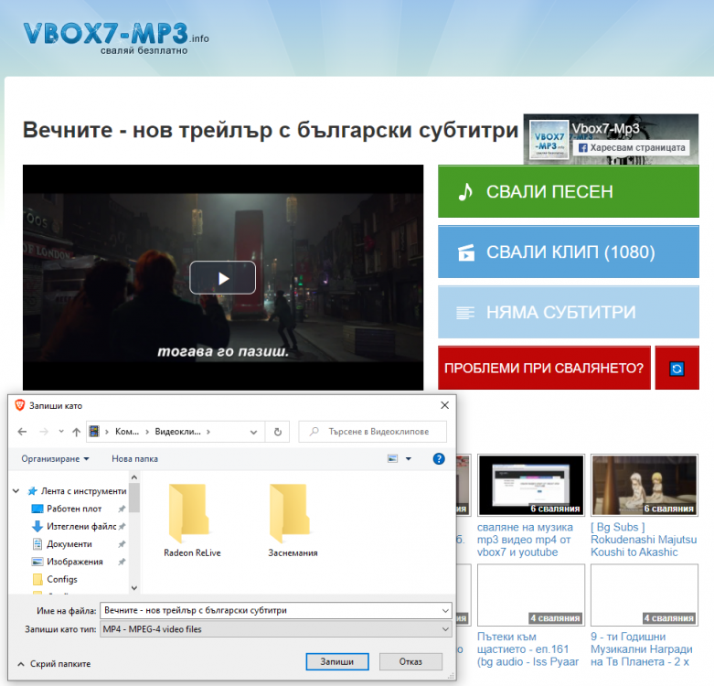Open blank thumbnail above Пътеки към щастието
Image resolution: width=714 pixels, height=686 pixels.
[531, 595]
